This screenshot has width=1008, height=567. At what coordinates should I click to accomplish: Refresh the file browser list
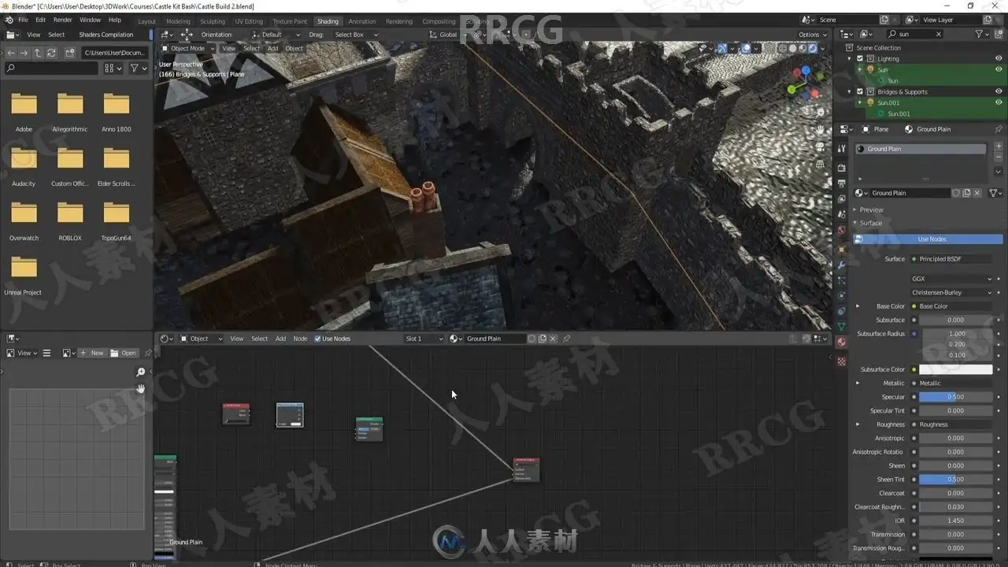(51, 53)
